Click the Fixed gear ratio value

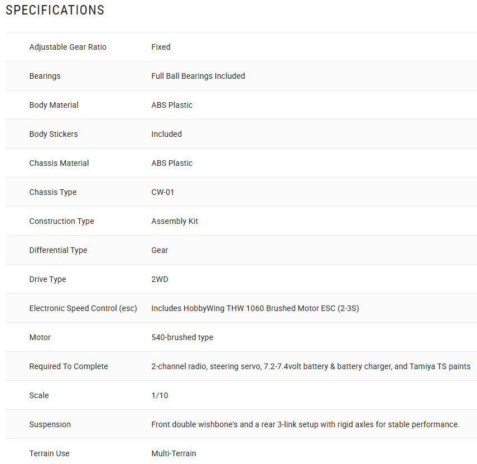161,47
